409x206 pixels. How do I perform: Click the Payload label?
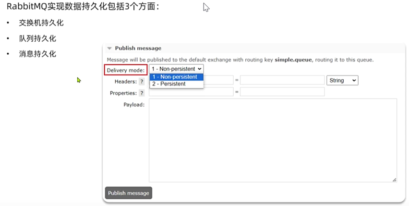134,105
